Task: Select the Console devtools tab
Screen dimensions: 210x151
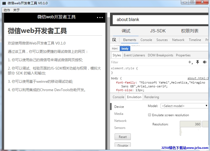Action: tap(146, 40)
